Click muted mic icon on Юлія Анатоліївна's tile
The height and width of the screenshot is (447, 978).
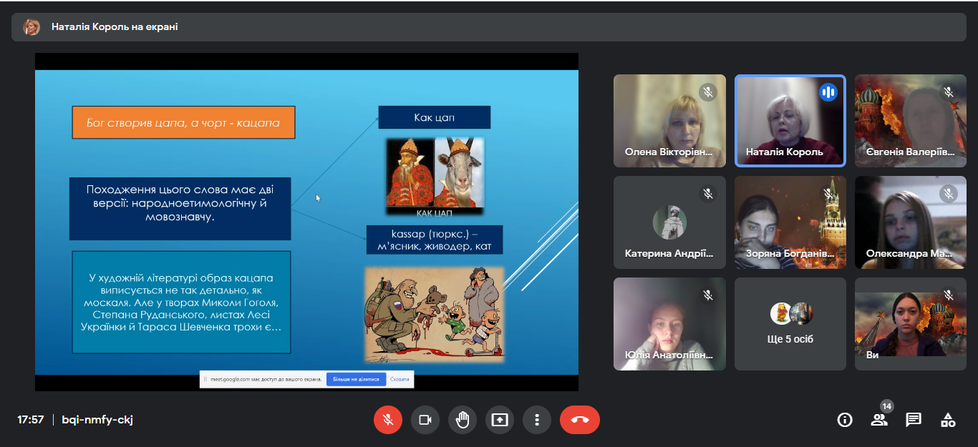(708, 295)
